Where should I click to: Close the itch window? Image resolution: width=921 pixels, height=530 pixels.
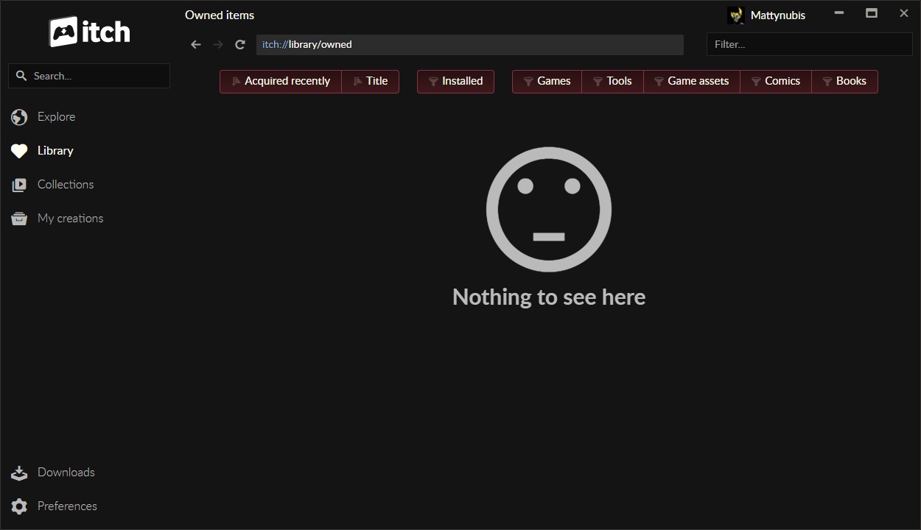coord(904,13)
